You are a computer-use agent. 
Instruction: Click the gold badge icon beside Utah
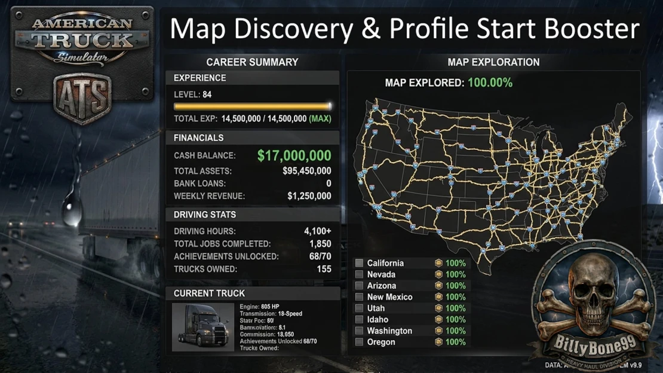pos(438,308)
